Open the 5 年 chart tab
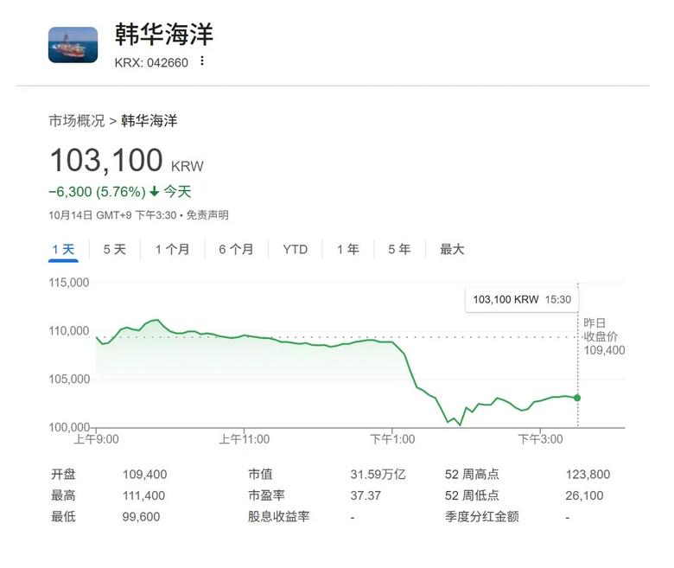The width and height of the screenshot is (674, 568). pyautogui.click(x=399, y=249)
